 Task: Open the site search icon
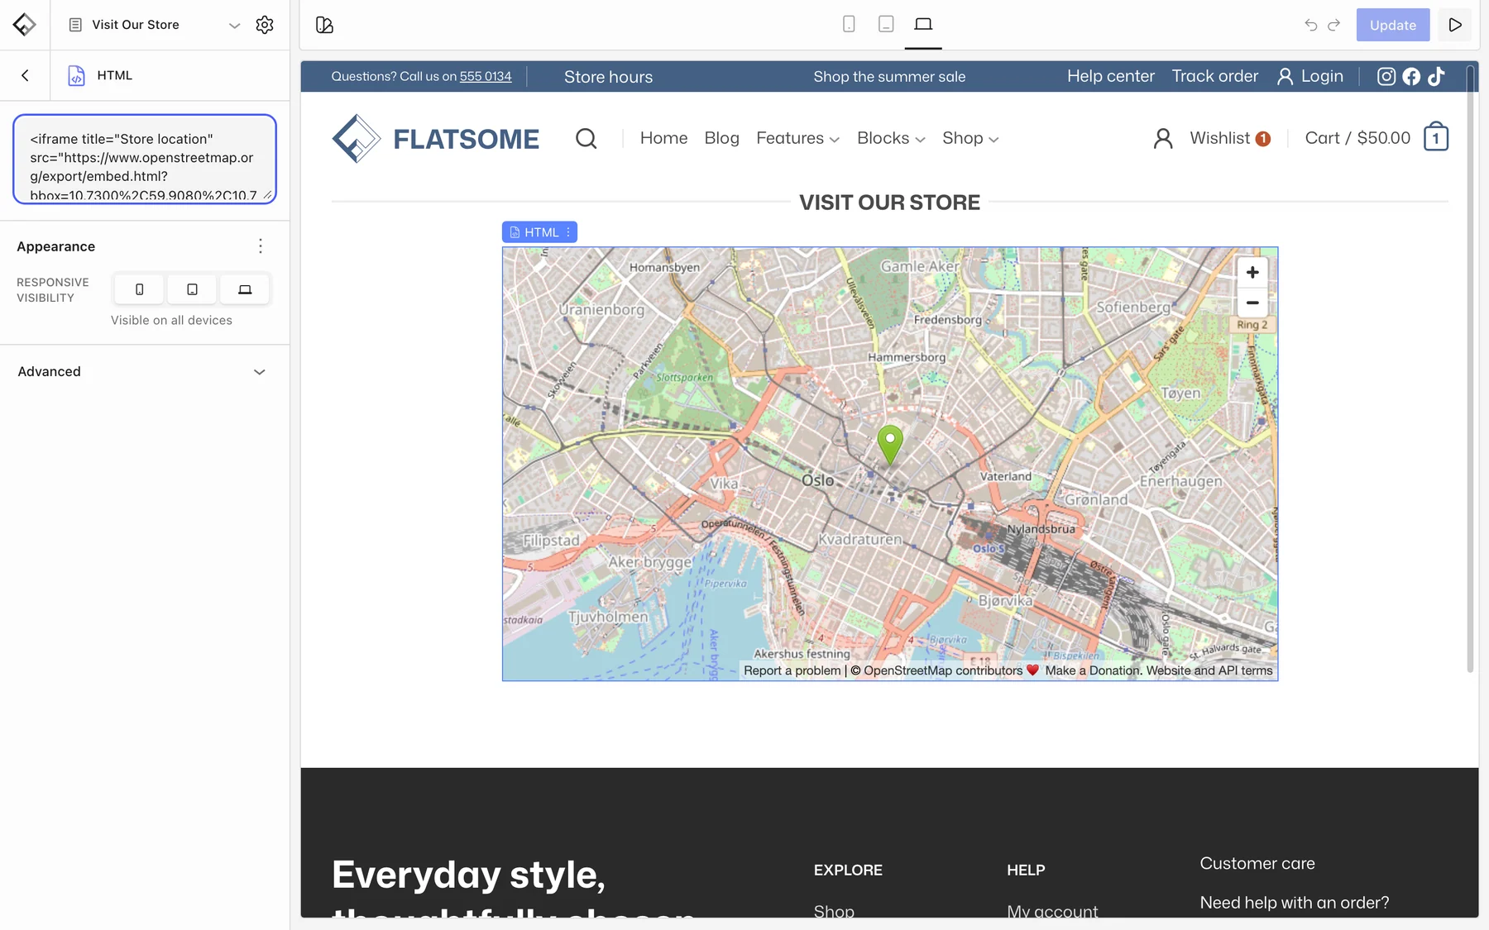coord(586,138)
